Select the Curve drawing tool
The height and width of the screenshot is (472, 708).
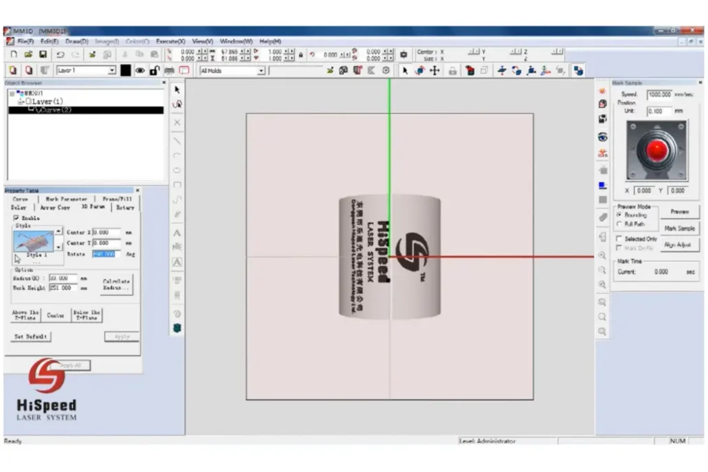coord(177,199)
